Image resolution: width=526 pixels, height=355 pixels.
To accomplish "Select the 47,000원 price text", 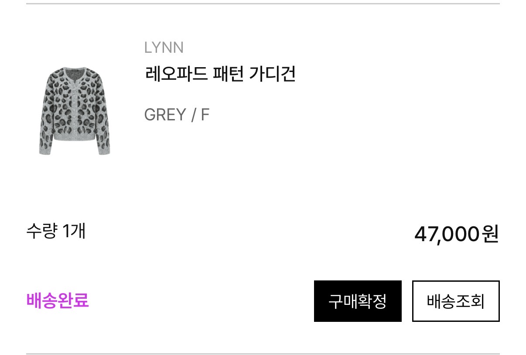I will (457, 234).
